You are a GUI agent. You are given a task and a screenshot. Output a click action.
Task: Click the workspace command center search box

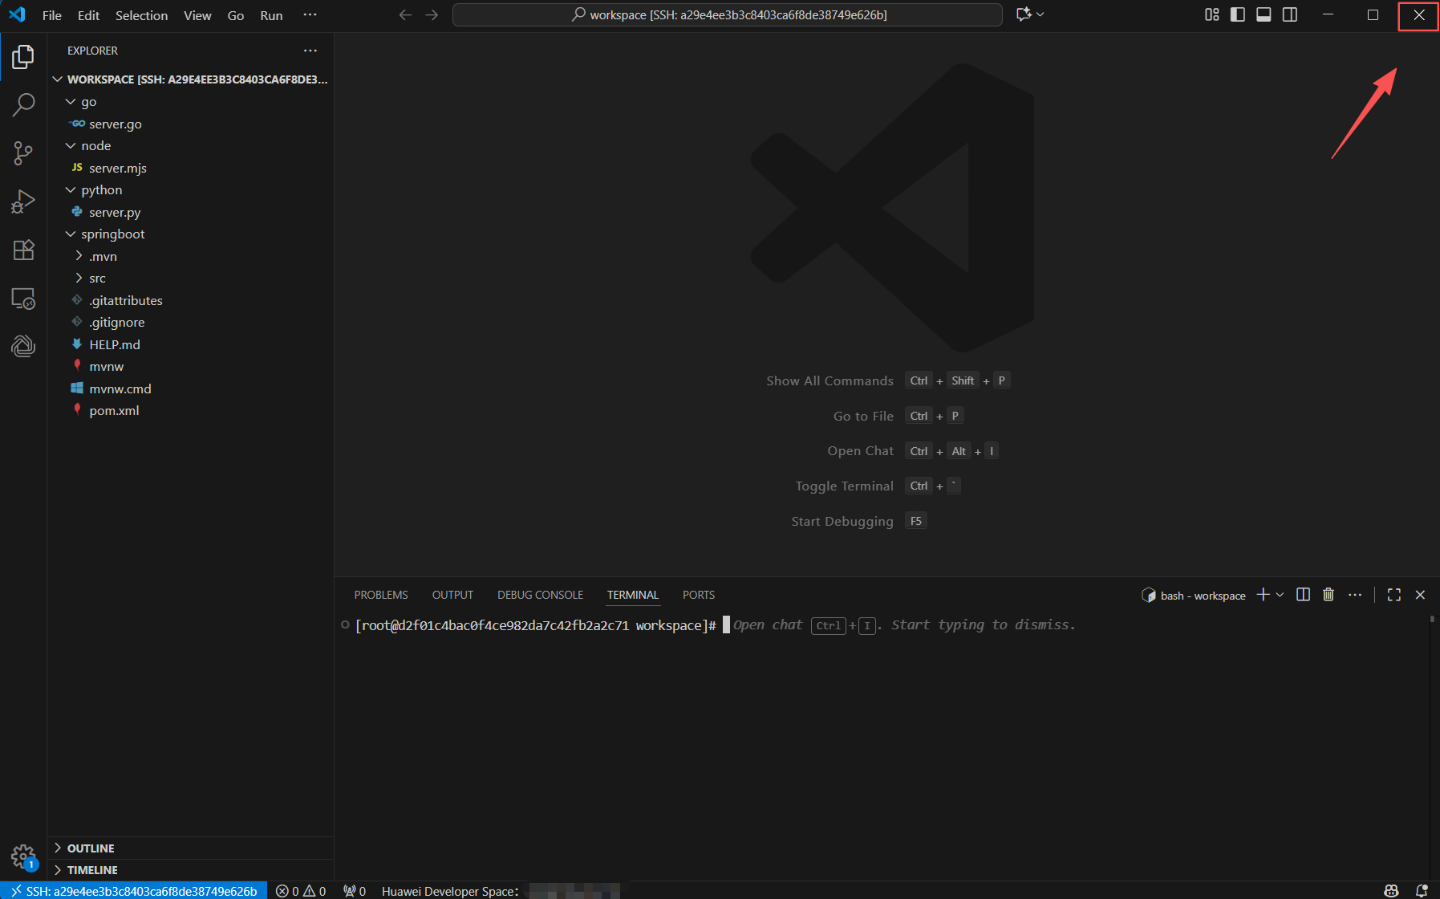click(728, 15)
